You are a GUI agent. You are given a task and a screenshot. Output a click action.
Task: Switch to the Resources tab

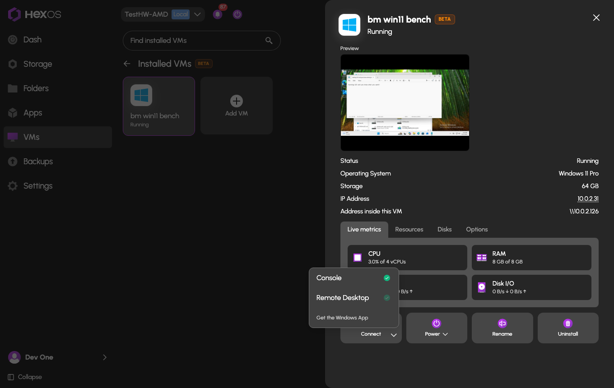(409, 230)
